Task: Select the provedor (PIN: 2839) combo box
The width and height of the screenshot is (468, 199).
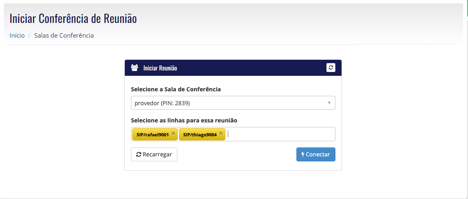Action: [x=233, y=103]
